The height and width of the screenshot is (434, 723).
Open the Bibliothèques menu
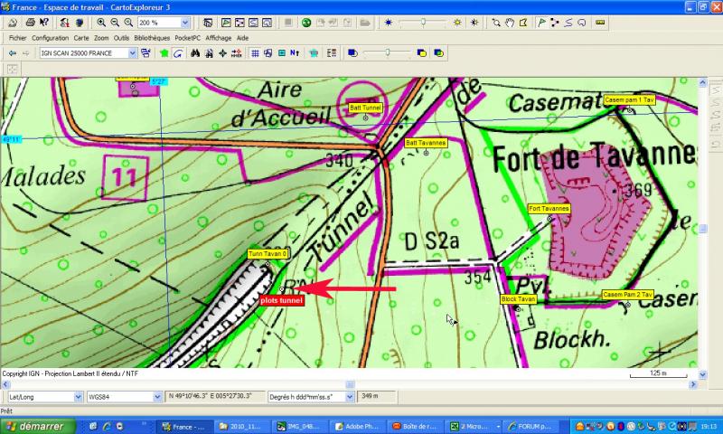[152, 38]
